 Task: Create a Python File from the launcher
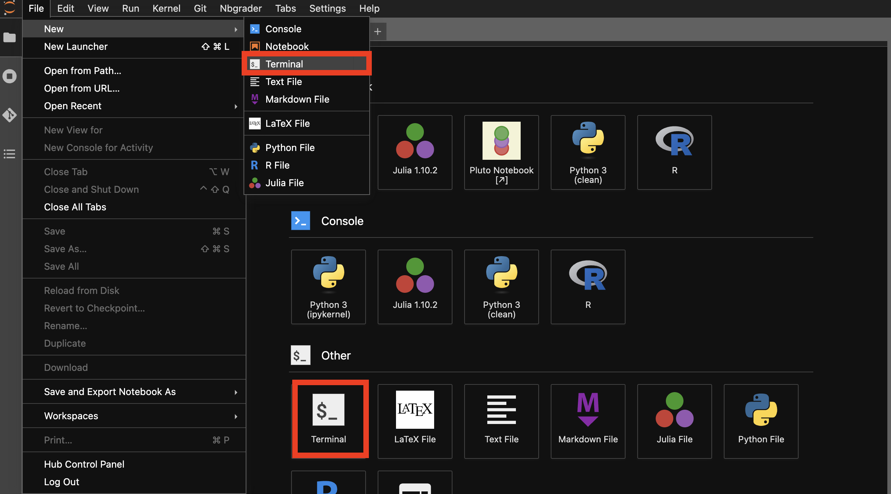tap(760, 421)
